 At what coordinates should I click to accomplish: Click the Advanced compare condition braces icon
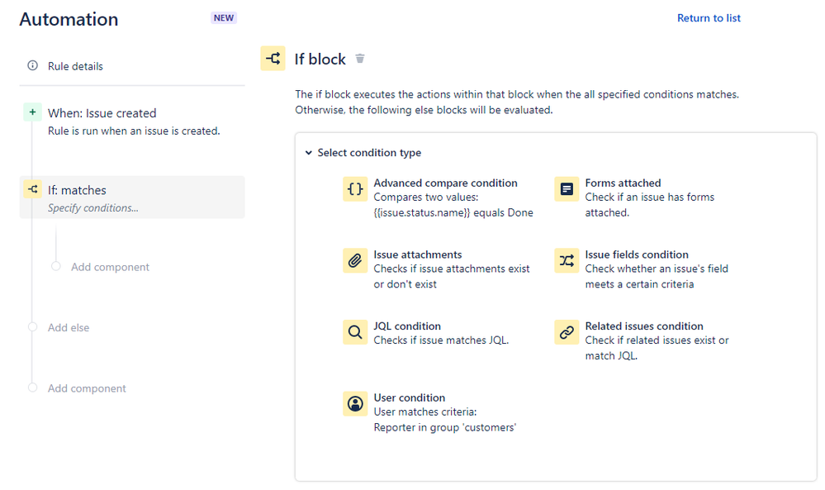(x=355, y=189)
